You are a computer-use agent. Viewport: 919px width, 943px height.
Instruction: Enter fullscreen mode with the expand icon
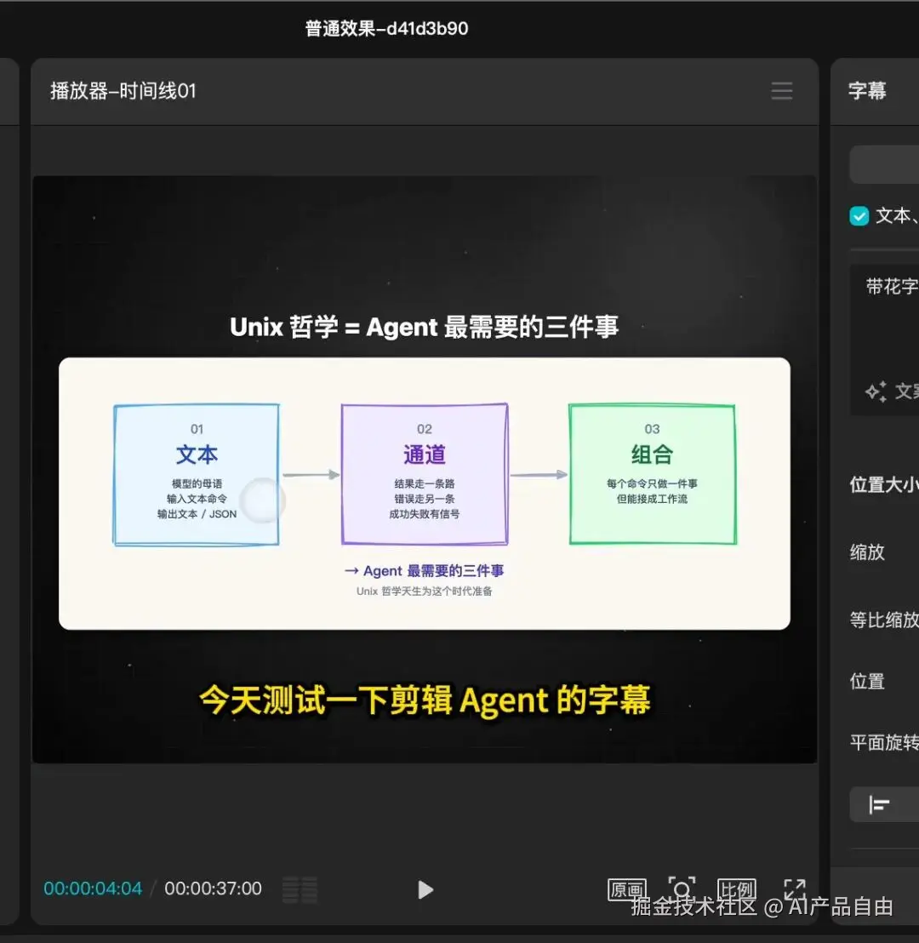coord(795,888)
